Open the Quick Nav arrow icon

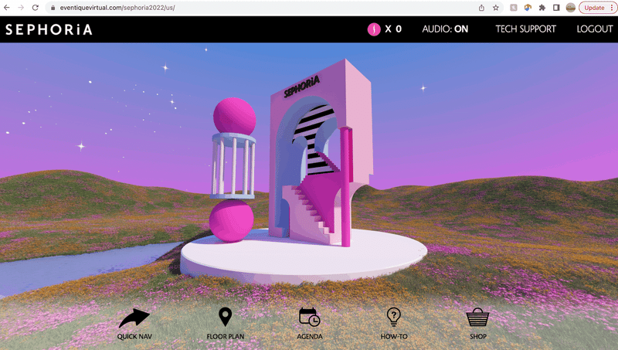point(134,318)
